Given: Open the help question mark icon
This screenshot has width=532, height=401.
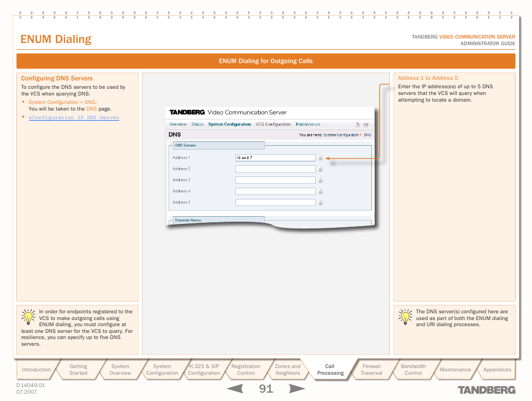Looking at the screenshot, I should coord(357,125).
